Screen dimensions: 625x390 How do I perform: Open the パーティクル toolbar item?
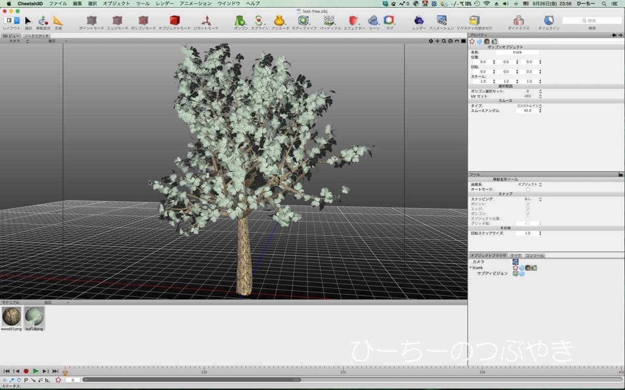point(330,21)
